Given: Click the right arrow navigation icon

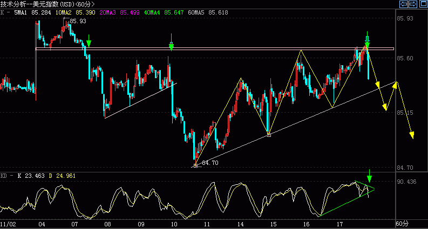Looking at the screenshot, I should 413,4.
